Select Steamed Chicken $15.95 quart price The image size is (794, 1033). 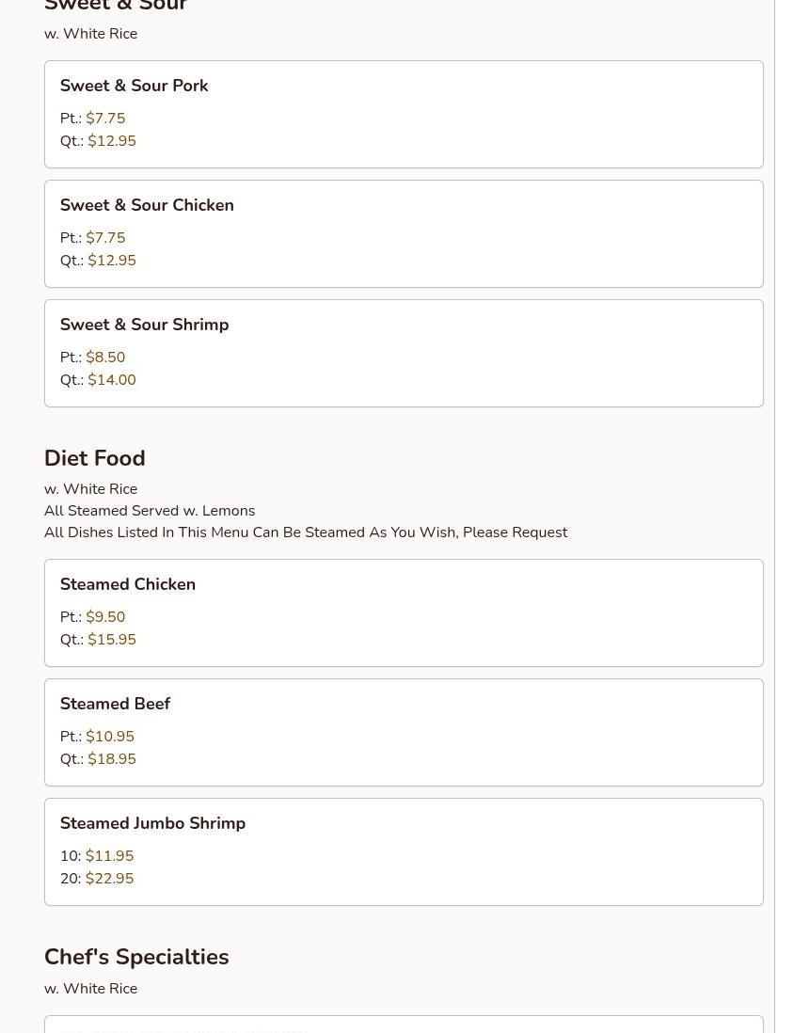coord(112,640)
